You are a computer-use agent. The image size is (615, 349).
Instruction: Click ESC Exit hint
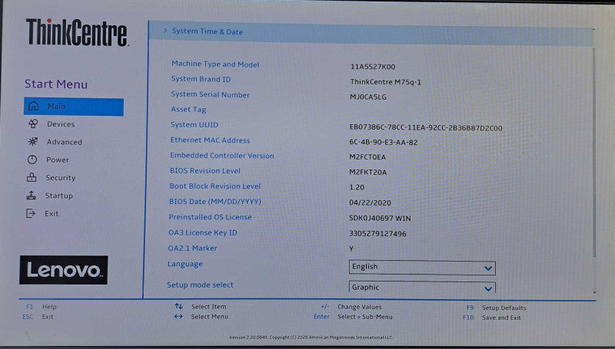pos(38,317)
